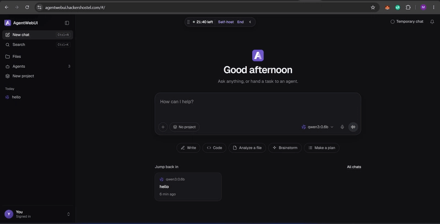Viewport: 440px width, 224px height.
Task: Click the 'You' profile avatar
Action: click(9, 214)
